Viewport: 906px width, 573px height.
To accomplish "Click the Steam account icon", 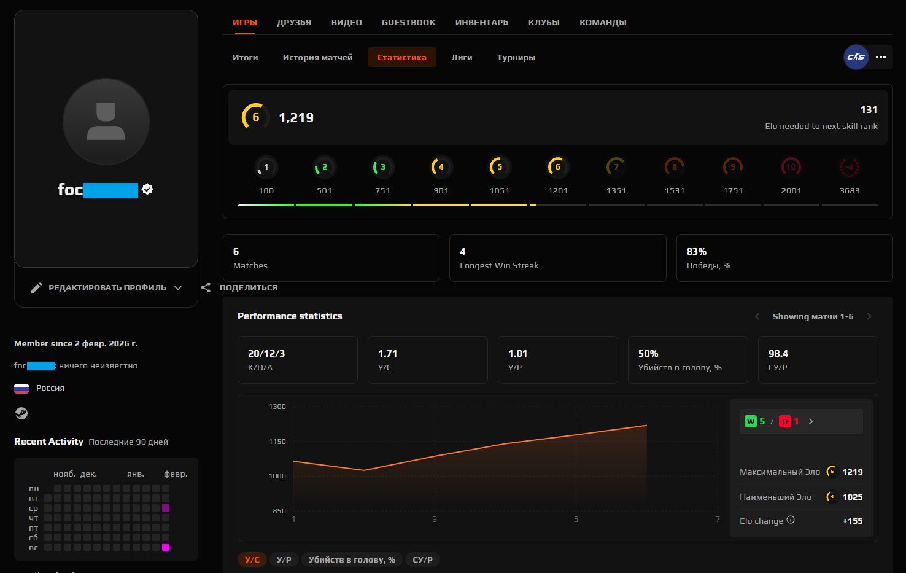I will click(21, 413).
